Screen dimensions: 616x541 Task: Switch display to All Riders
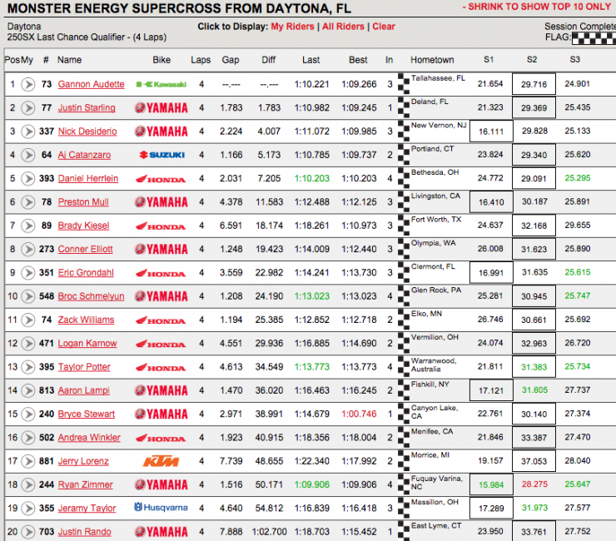coord(343,27)
